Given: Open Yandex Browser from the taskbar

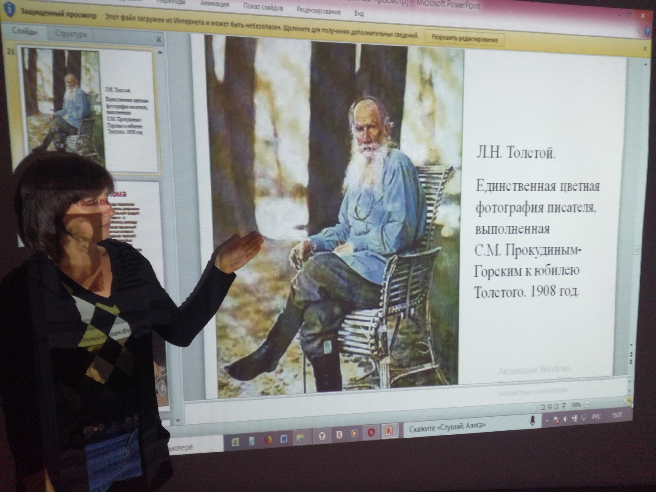Looking at the screenshot, I should [x=322, y=436].
